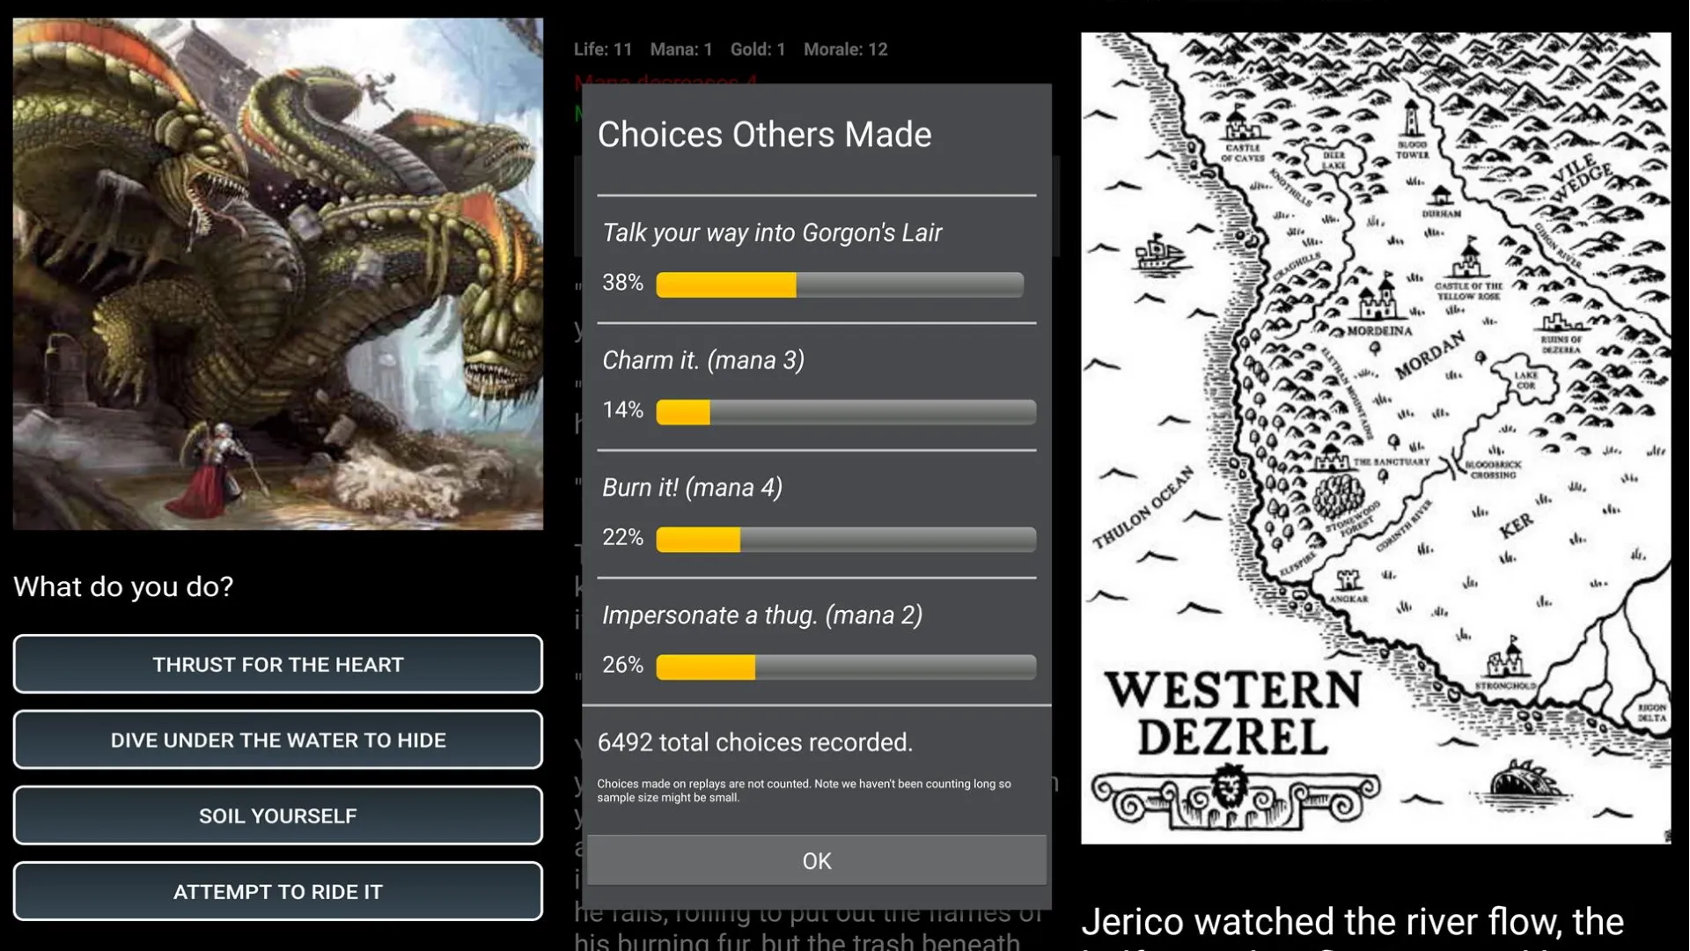The height and width of the screenshot is (951, 1690).
Task: View Burn it mana 4 choice percentage
Action: click(x=621, y=536)
